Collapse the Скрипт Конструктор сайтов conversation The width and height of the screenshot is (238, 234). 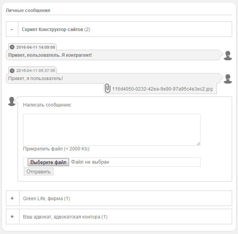pos(12,29)
